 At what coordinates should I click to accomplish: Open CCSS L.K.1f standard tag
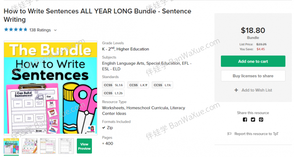click(x=138, y=85)
